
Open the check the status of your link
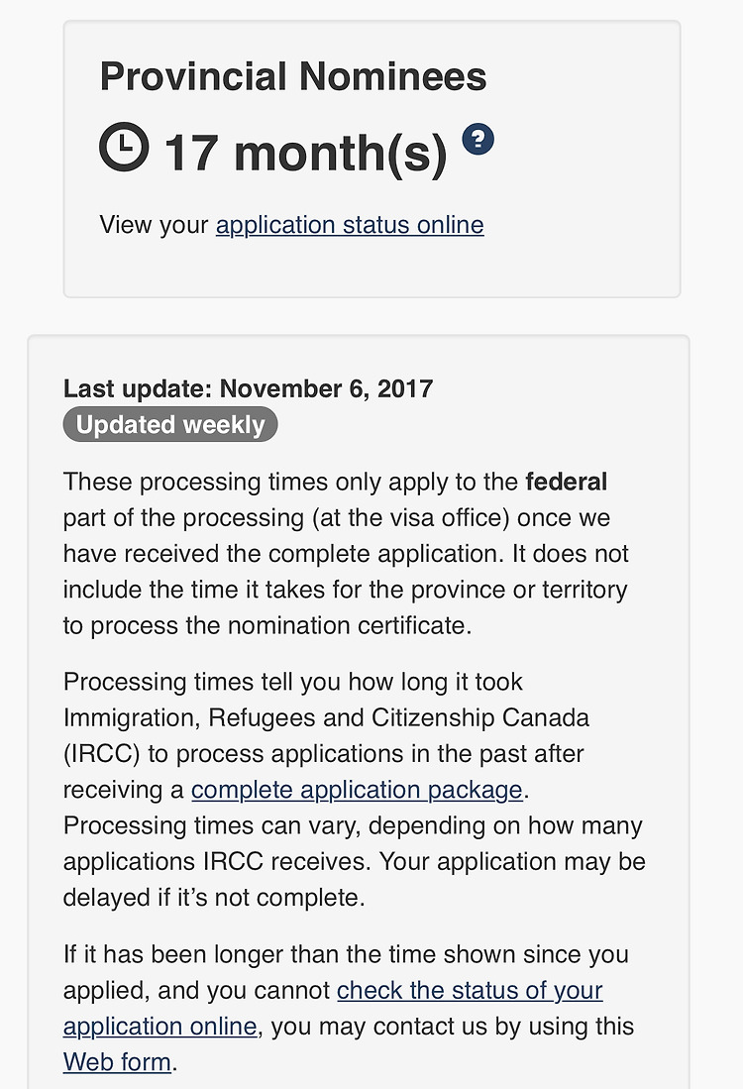(470, 990)
